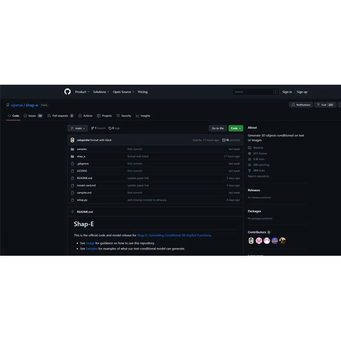This screenshot has width=341, height=341.
Task: Click the Go to file button
Action: [217, 128]
